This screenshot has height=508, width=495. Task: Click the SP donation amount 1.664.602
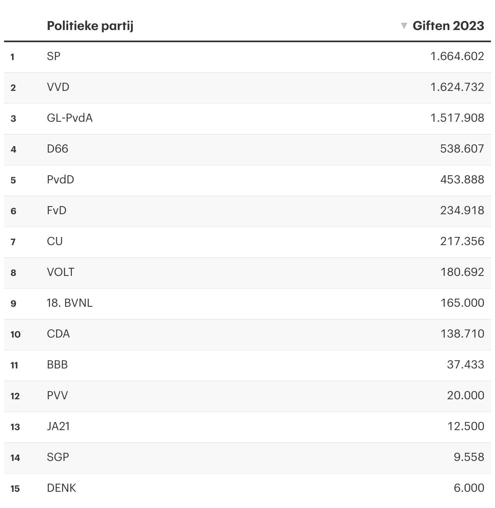pos(457,56)
